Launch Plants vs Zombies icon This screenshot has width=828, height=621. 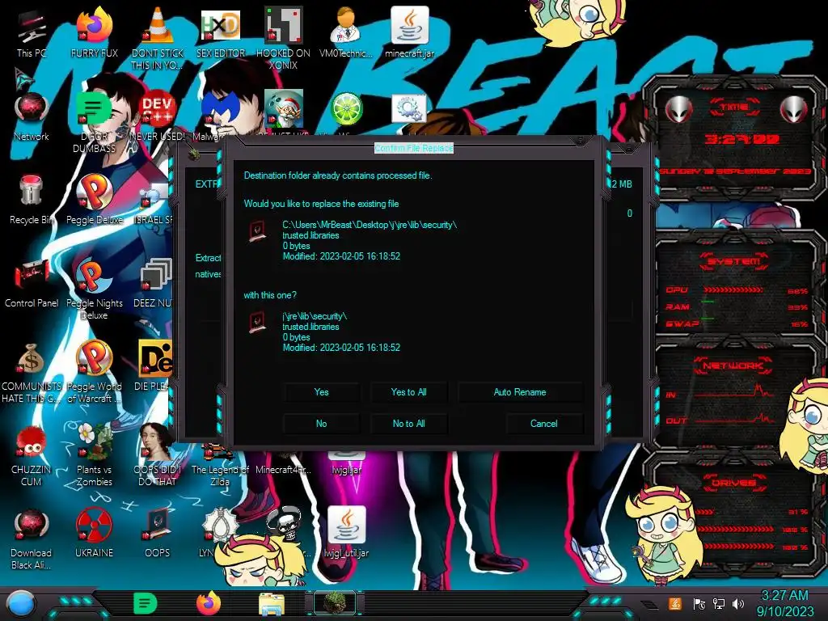pyautogui.click(x=94, y=455)
